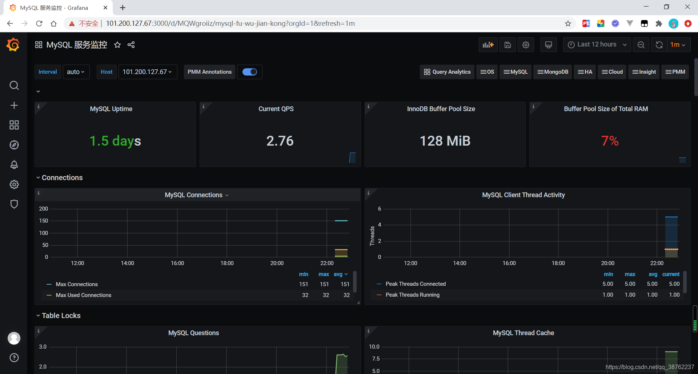Sort thread legend by current column

click(671, 274)
